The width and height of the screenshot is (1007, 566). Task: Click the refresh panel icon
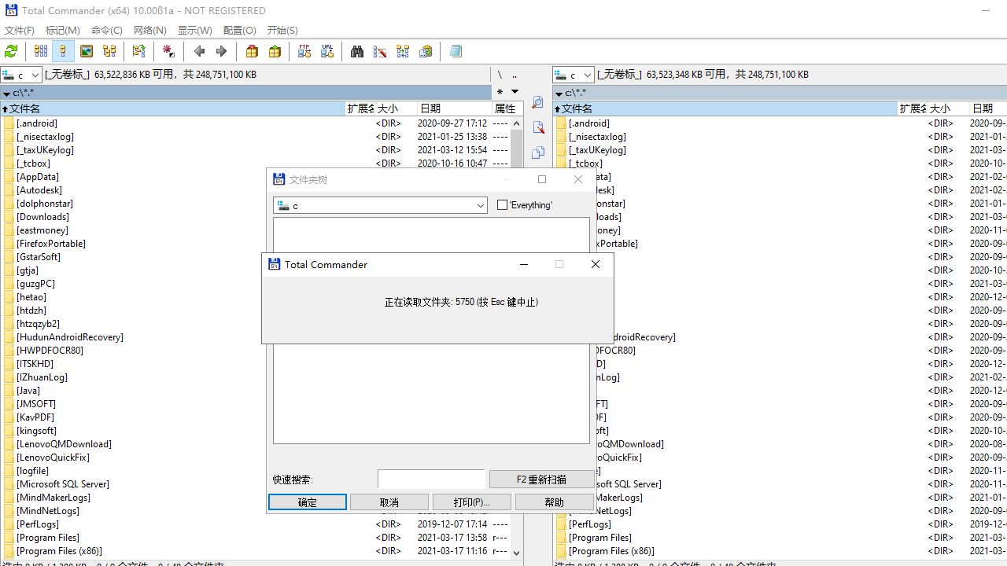click(11, 51)
